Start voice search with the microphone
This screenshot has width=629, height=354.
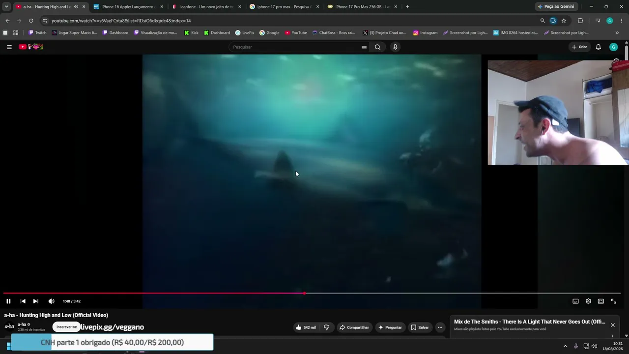pos(395,47)
